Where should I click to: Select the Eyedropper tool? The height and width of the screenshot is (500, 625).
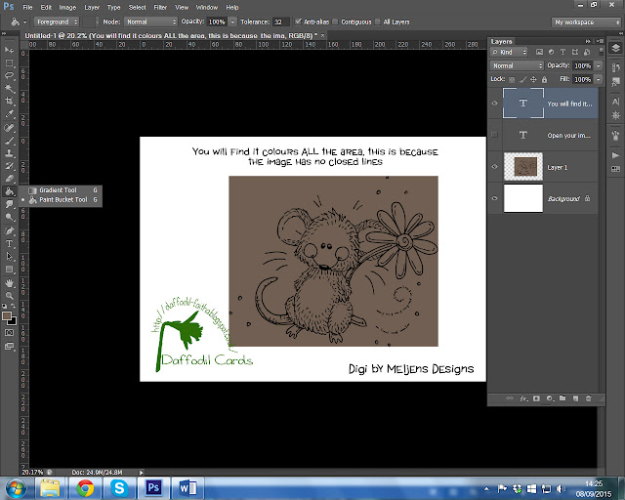9,114
